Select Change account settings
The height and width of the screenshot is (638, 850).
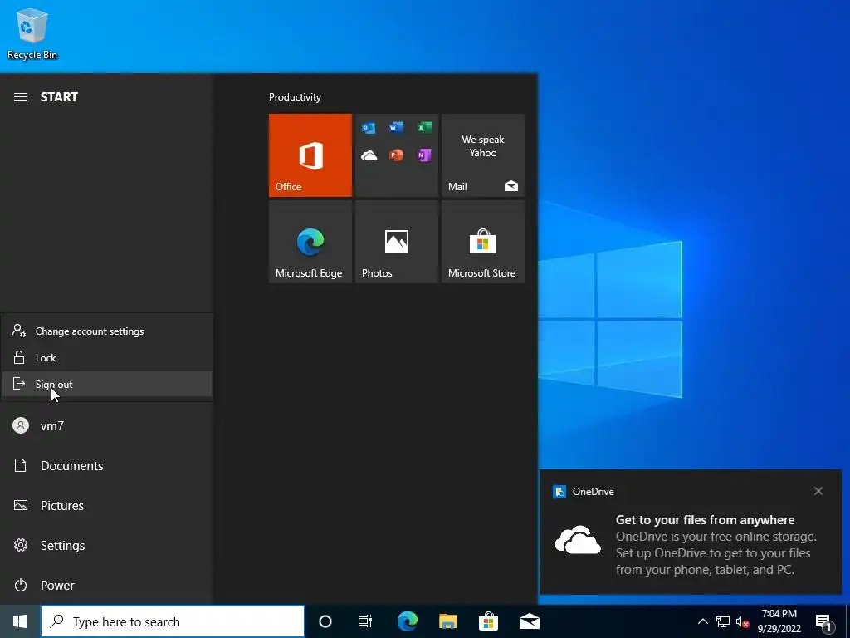coord(107,331)
